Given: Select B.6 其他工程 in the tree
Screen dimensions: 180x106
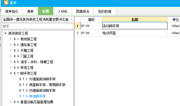Looking at the screenshot, I should pos(24,68).
